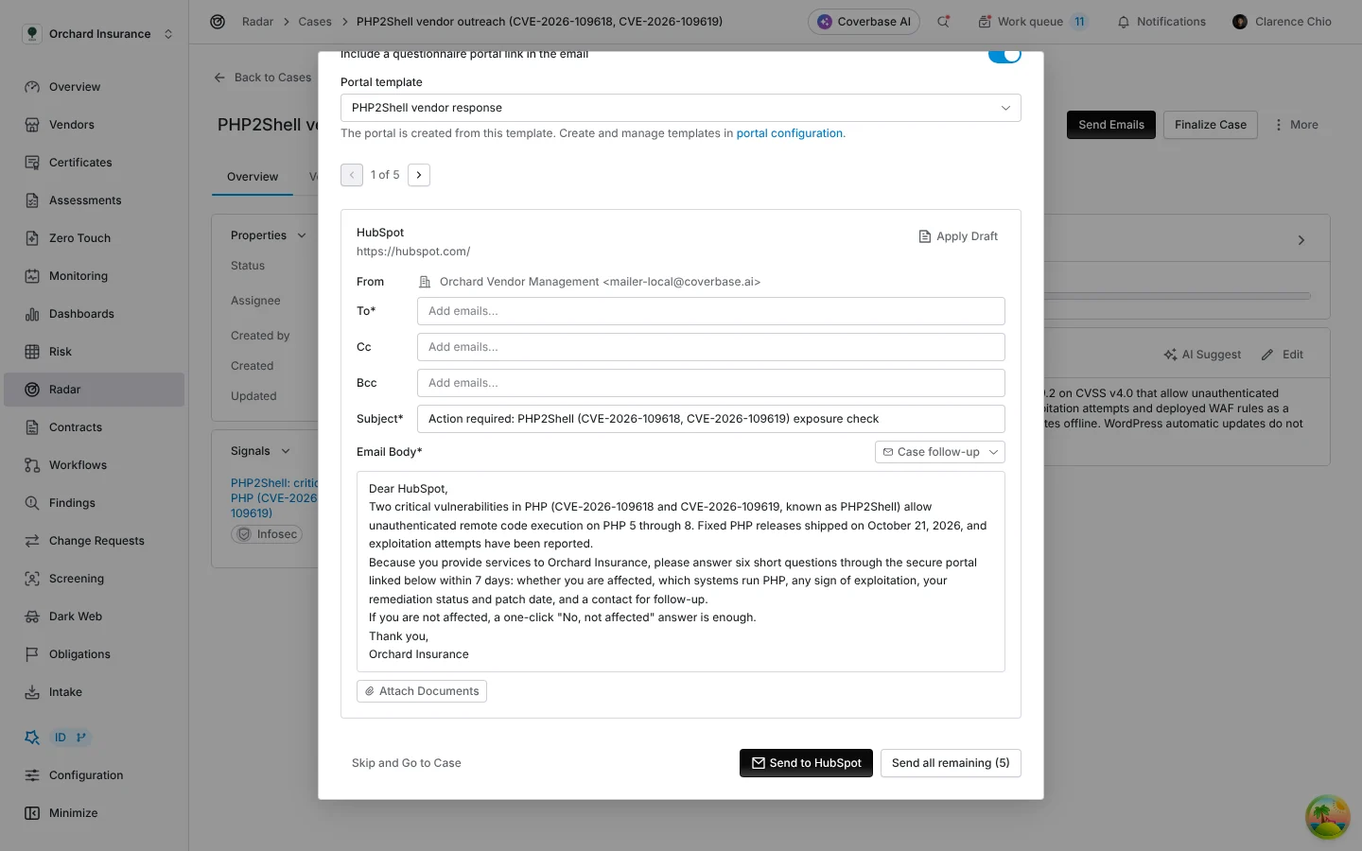
Task: Open Notifications bell
Action: click(x=1161, y=22)
